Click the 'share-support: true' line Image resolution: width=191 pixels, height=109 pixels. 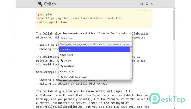click(52, 22)
